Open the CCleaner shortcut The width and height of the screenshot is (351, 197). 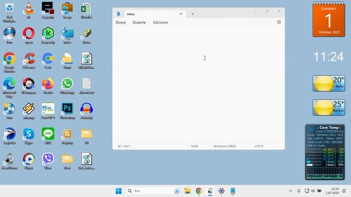pyautogui.click(x=29, y=61)
